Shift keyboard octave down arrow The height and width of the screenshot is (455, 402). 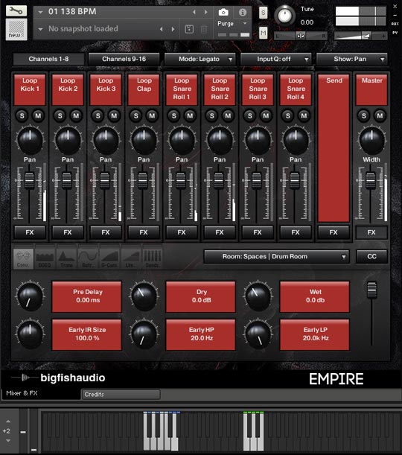[8, 441]
